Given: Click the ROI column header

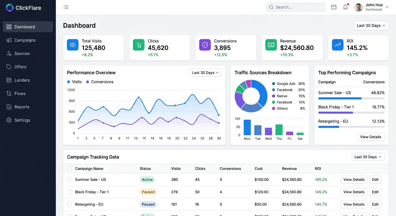Looking at the screenshot, I should click(x=318, y=169).
